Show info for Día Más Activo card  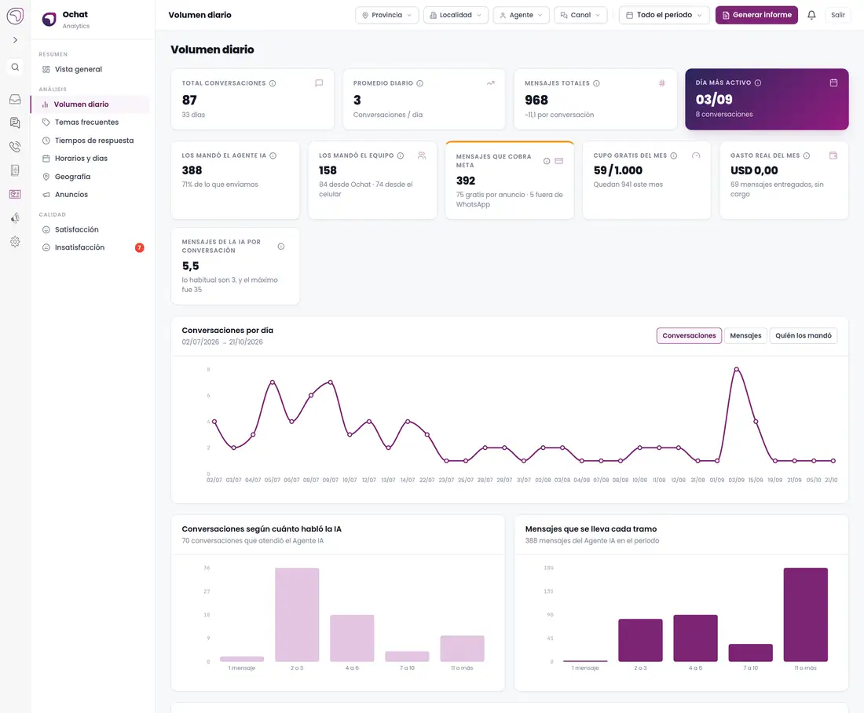pos(758,82)
